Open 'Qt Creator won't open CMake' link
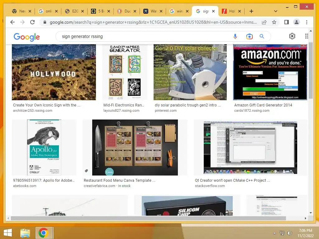This screenshot has width=319, height=239. [x=232, y=180]
